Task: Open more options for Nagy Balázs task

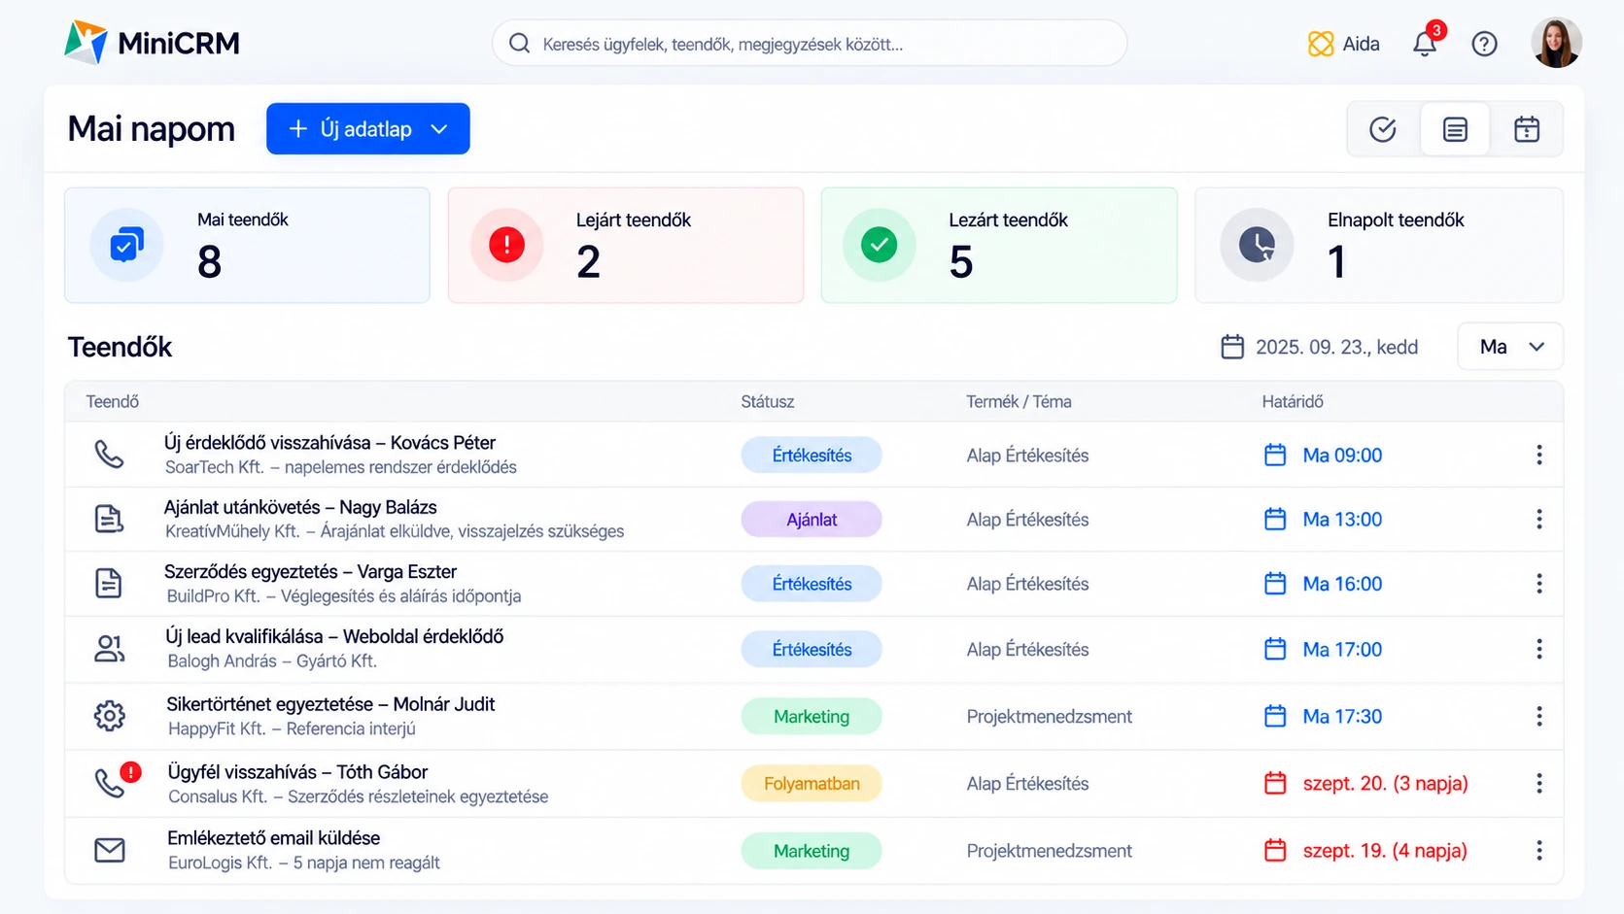Action: point(1539,519)
